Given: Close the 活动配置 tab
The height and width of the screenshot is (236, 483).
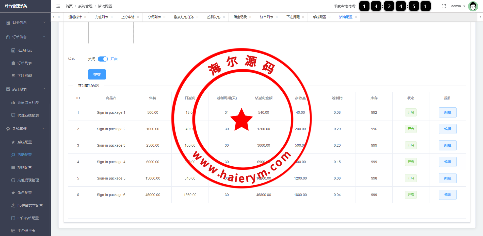Looking at the screenshot, I should tap(356, 17).
